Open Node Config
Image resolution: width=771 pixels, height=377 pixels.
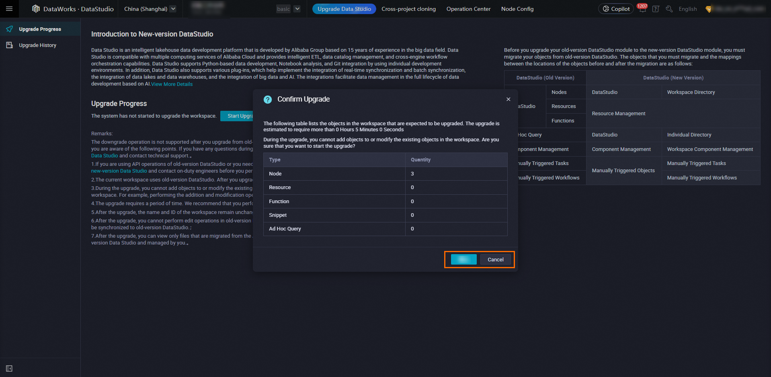tap(517, 9)
